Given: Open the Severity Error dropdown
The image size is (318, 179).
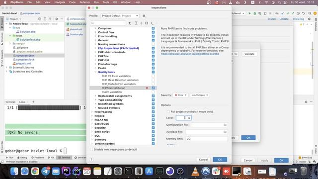Looking at the screenshot, I should pos(180,95).
